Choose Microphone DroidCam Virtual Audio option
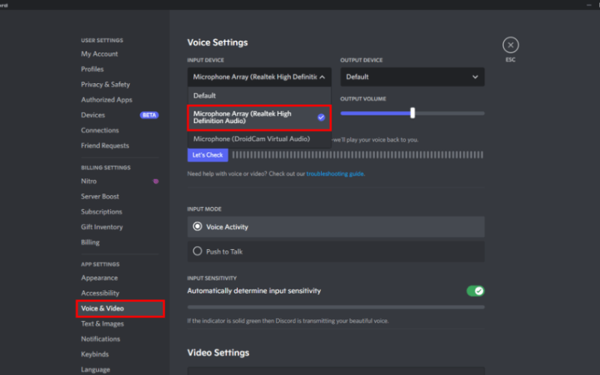The width and height of the screenshot is (600, 375). (259, 139)
